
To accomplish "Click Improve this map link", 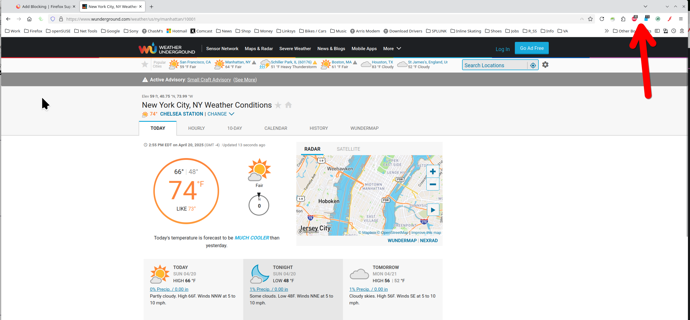I will [426, 232].
